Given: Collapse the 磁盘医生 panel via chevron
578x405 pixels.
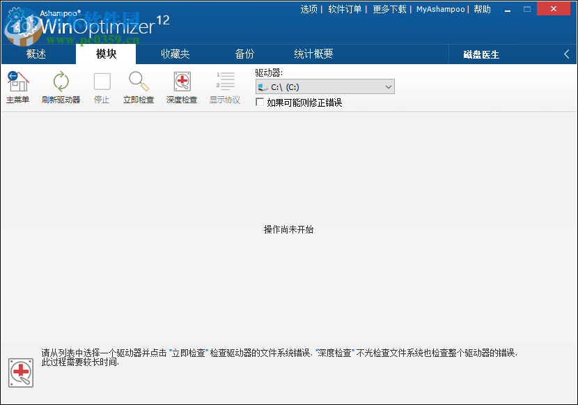Looking at the screenshot, I should [567, 54].
